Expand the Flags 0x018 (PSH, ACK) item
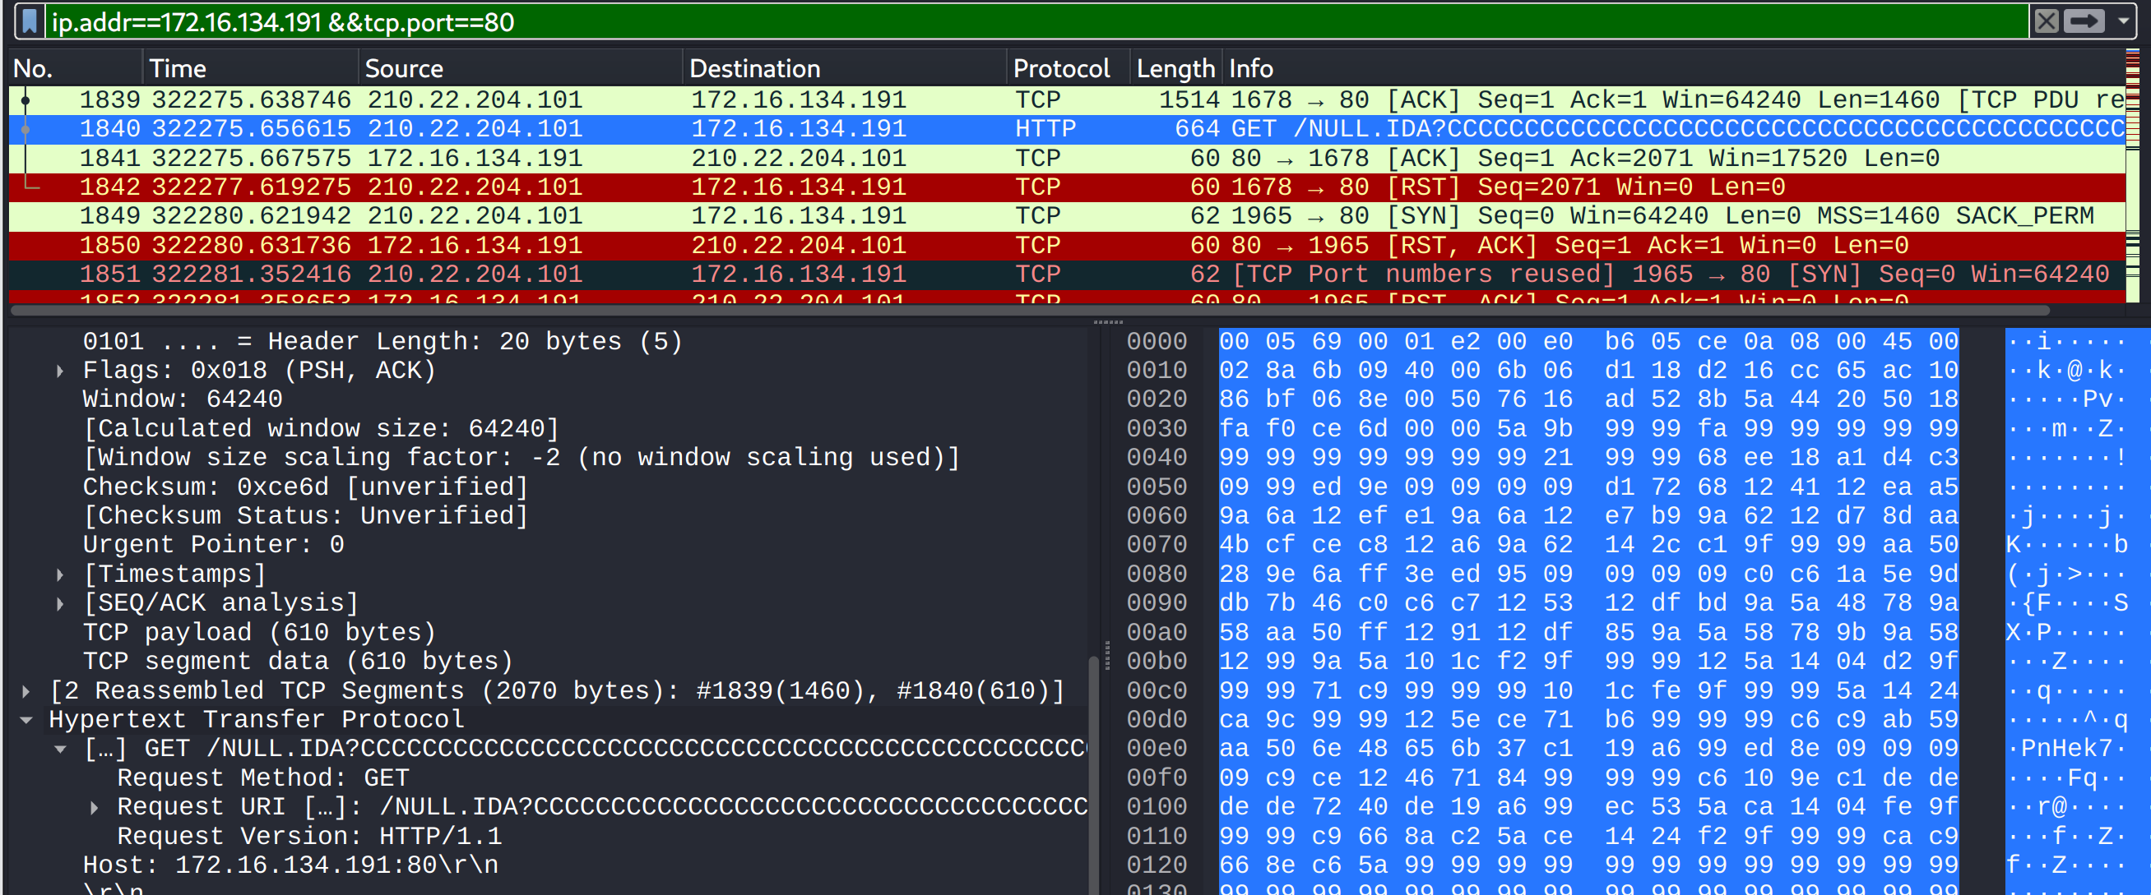The width and height of the screenshot is (2151, 895). [60, 371]
